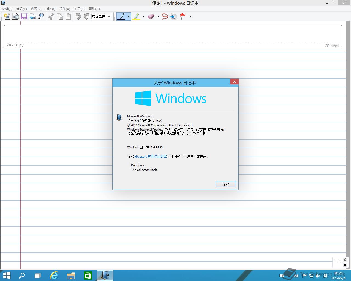The image size is (351, 281).
Task: Go to next page with double-down arrow
Action: 345,265
